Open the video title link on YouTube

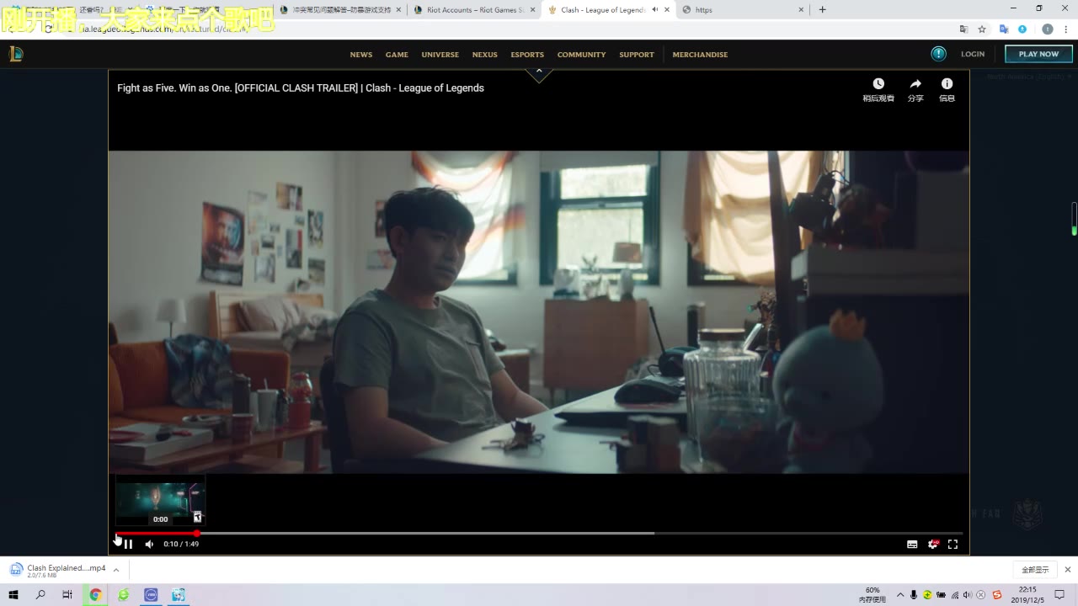coord(301,88)
